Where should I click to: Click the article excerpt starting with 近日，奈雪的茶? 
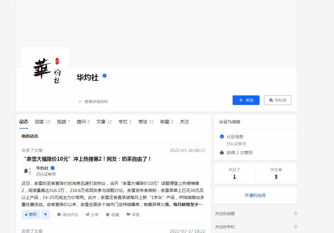click(x=113, y=194)
